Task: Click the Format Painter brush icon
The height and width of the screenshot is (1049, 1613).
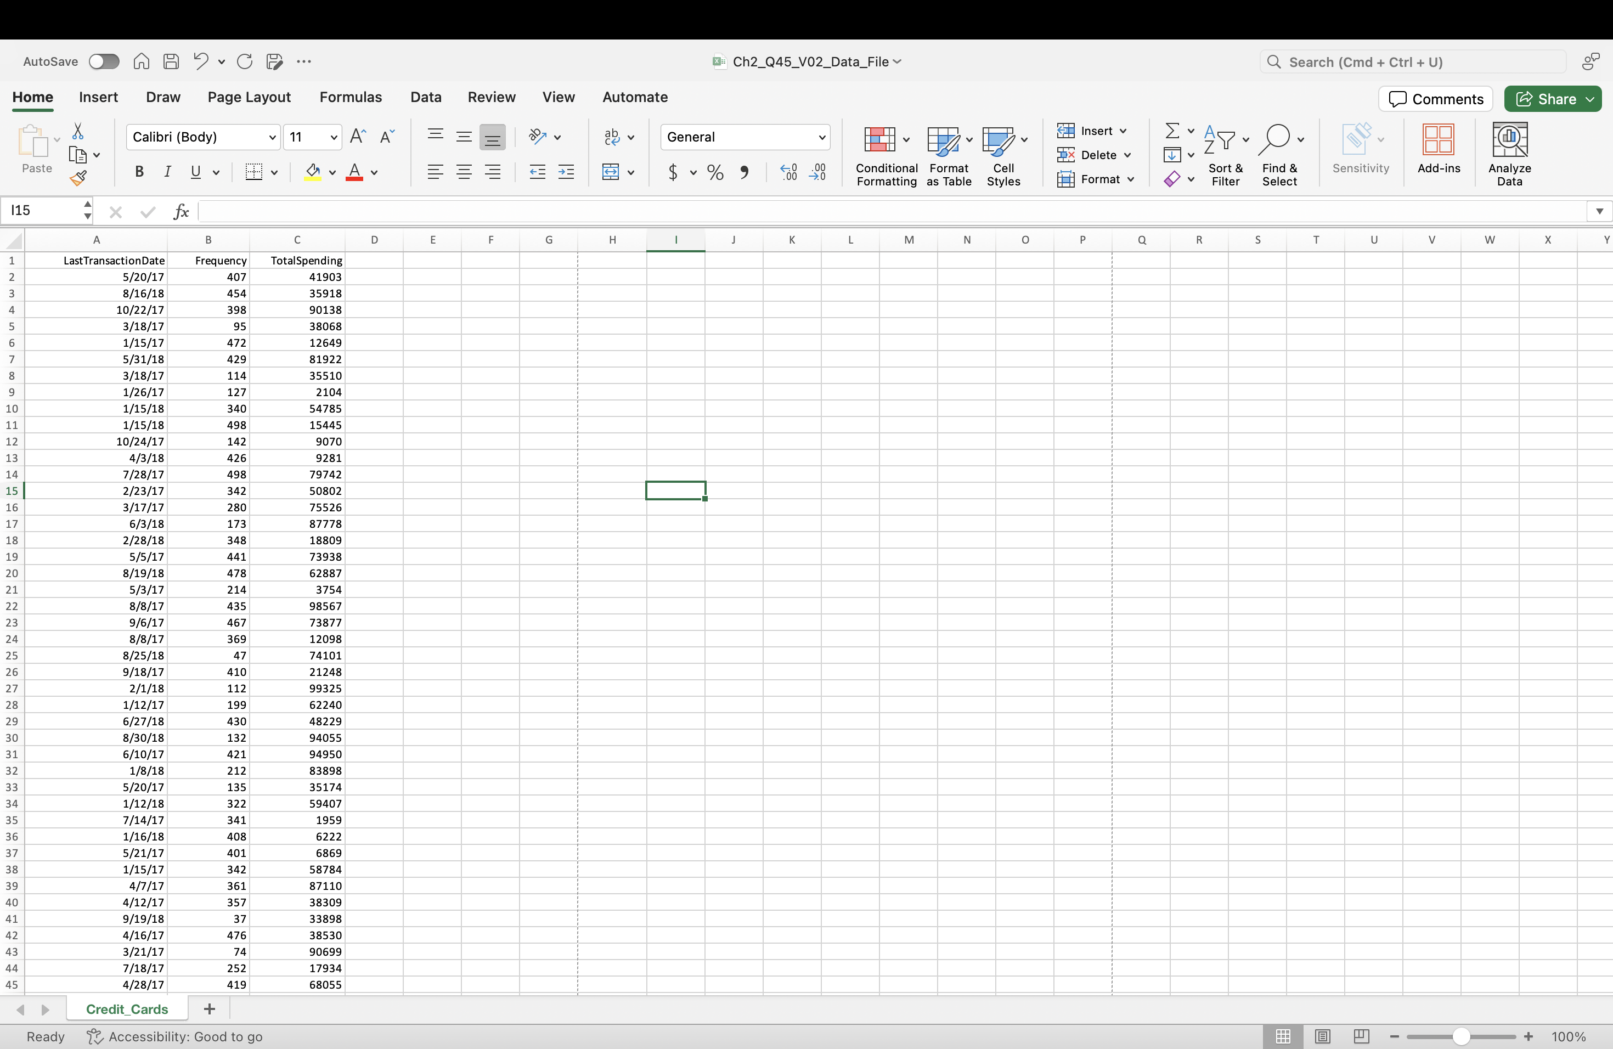Action: [78, 179]
